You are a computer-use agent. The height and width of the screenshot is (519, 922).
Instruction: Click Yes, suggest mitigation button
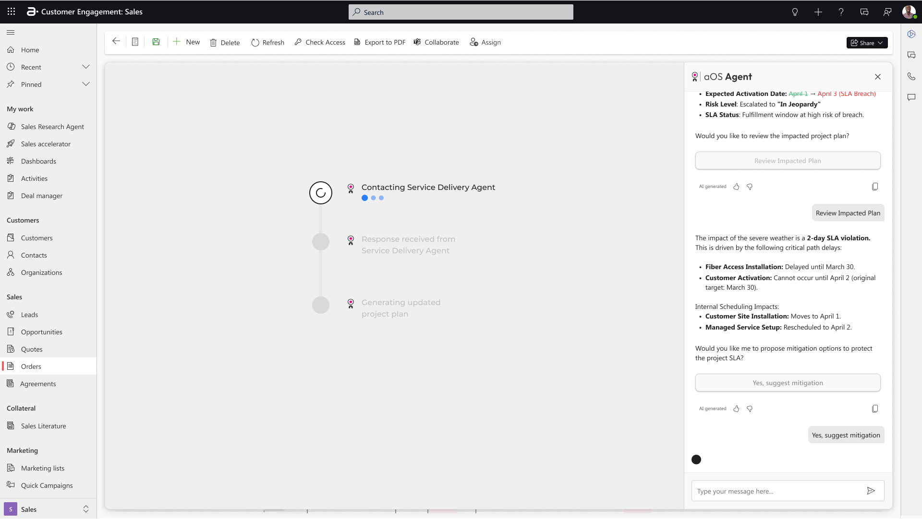[x=788, y=383]
